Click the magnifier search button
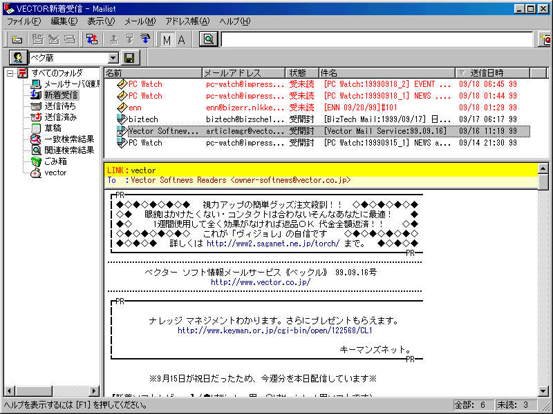Image resolution: width=553 pixels, height=414 pixels. pos(209,39)
